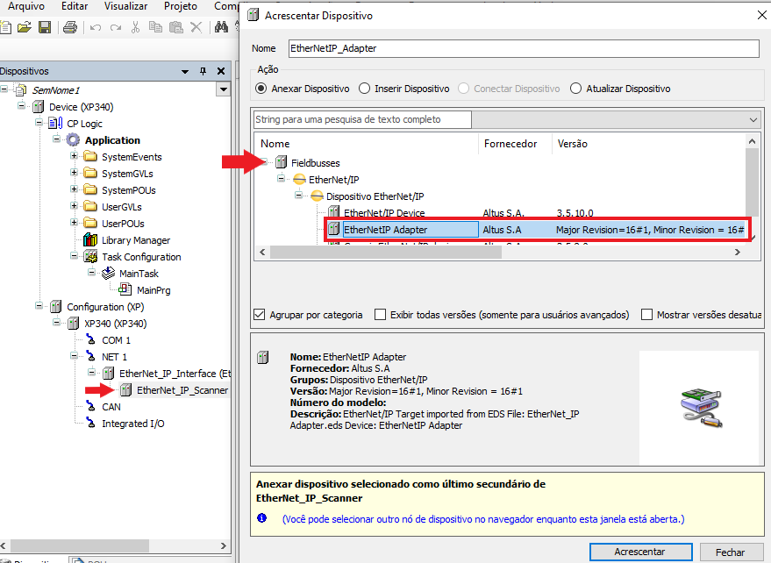
Task: Click the Library Manager books icon
Action: click(x=89, y=240)
